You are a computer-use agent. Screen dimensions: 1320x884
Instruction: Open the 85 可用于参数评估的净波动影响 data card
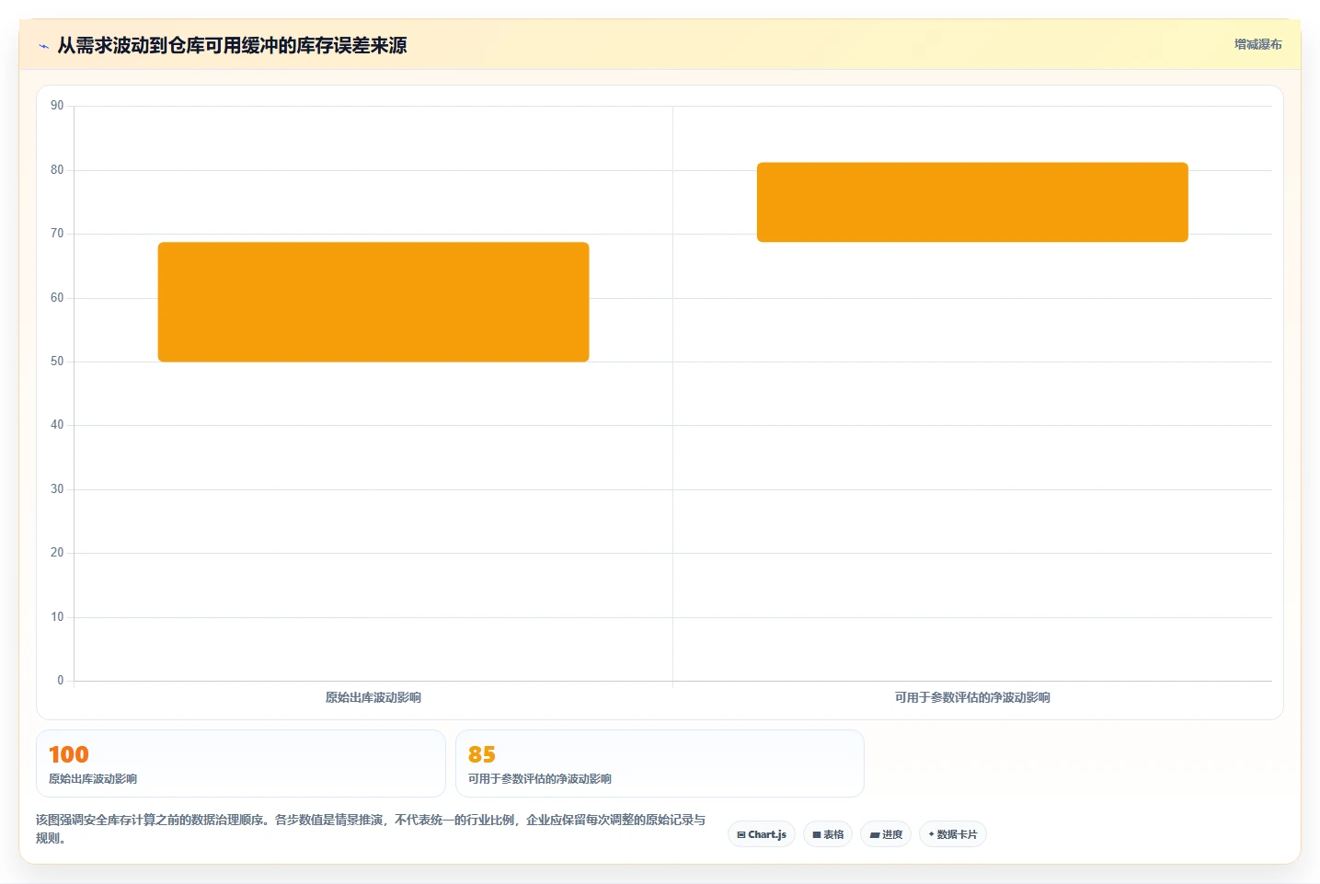[x=660, y=763]
